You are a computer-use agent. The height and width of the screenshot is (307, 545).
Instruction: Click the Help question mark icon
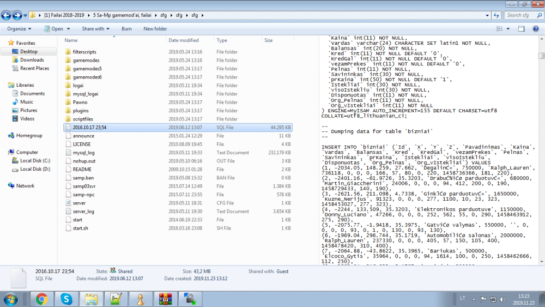(536, 29)
